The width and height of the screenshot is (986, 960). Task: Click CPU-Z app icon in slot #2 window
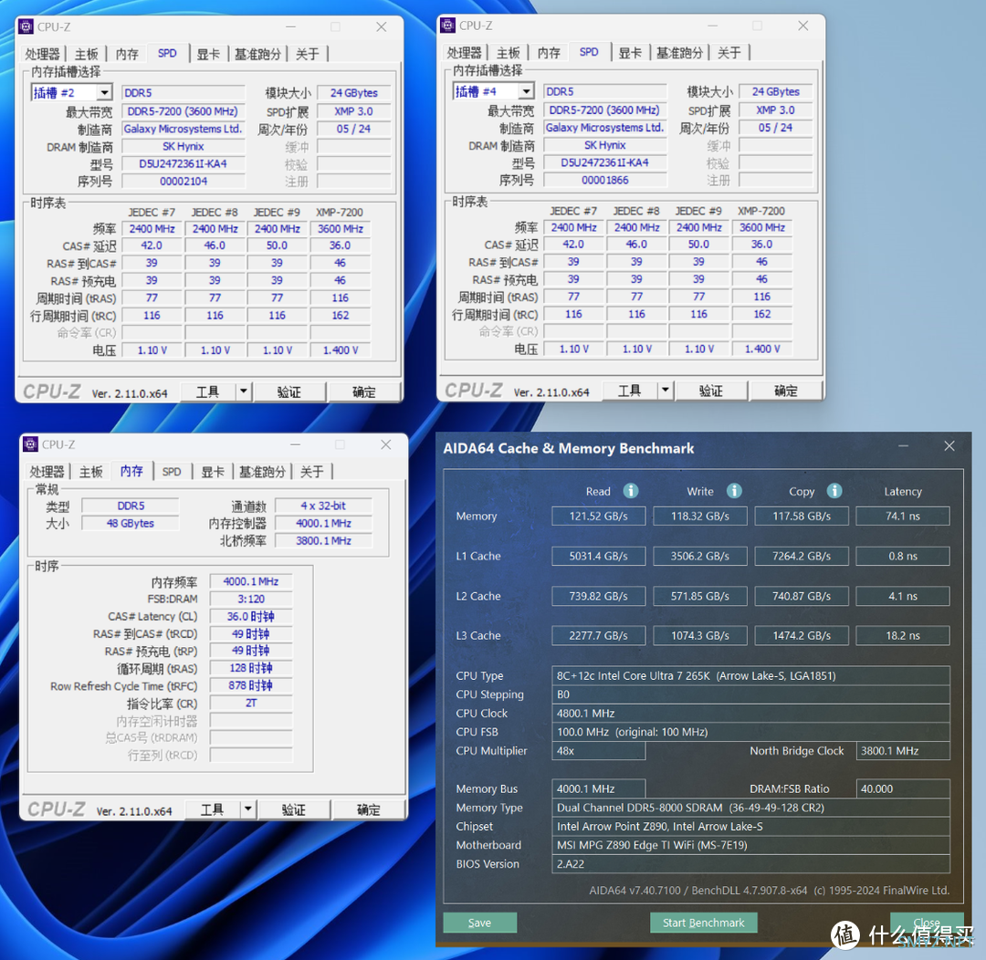click(x=26, y=26)
